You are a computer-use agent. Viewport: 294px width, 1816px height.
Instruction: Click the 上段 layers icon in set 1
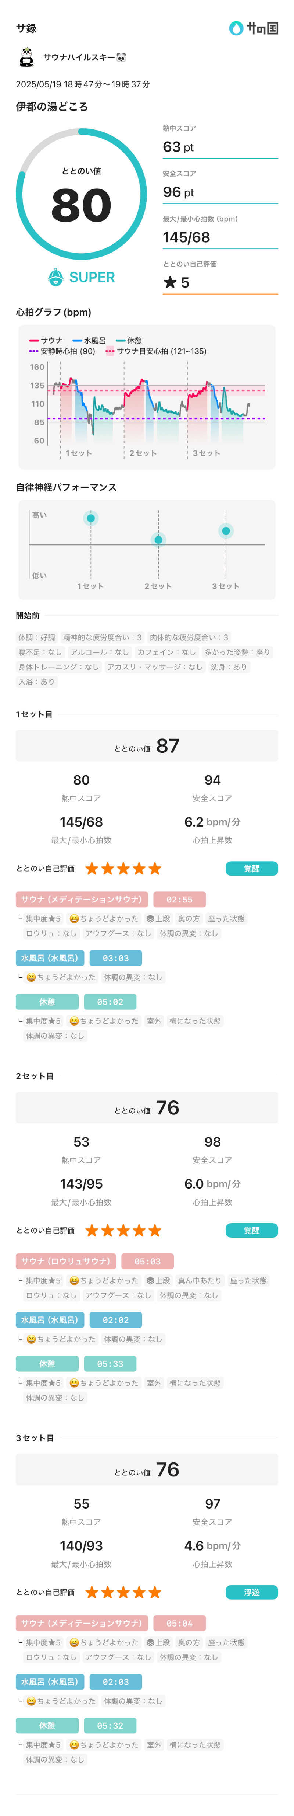coord(151,919)
